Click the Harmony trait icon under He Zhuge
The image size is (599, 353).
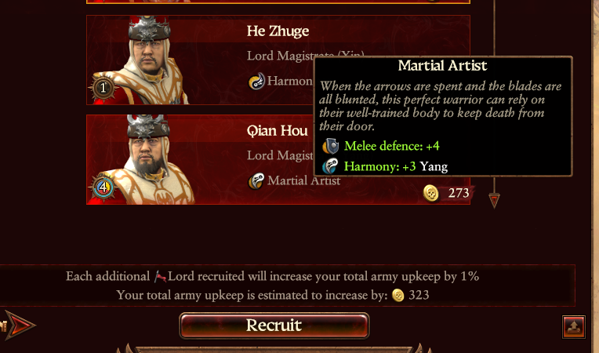pos(256,81)
